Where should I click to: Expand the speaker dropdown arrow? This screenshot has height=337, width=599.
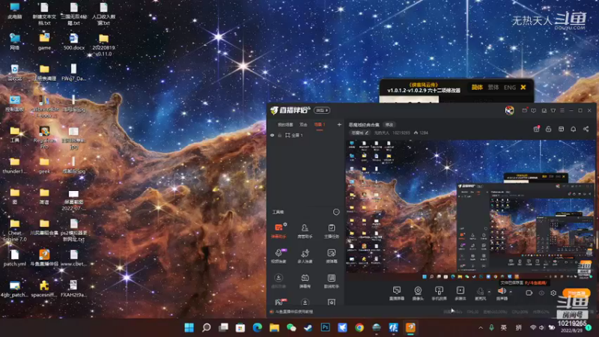click(x=511, y=292)
